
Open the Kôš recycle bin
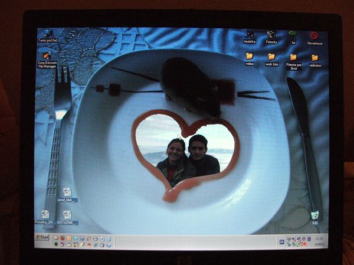click(x=314, y=216)
